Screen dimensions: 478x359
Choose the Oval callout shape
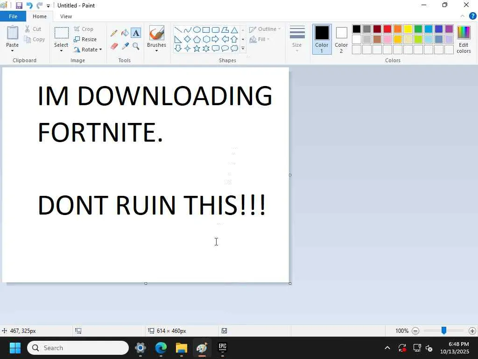(225, 48)
